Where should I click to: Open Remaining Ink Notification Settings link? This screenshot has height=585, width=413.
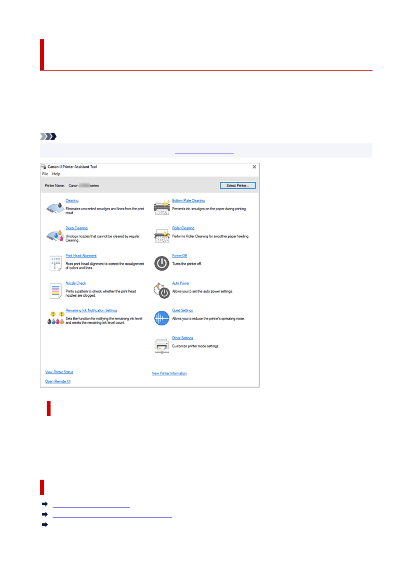(91, 310)
